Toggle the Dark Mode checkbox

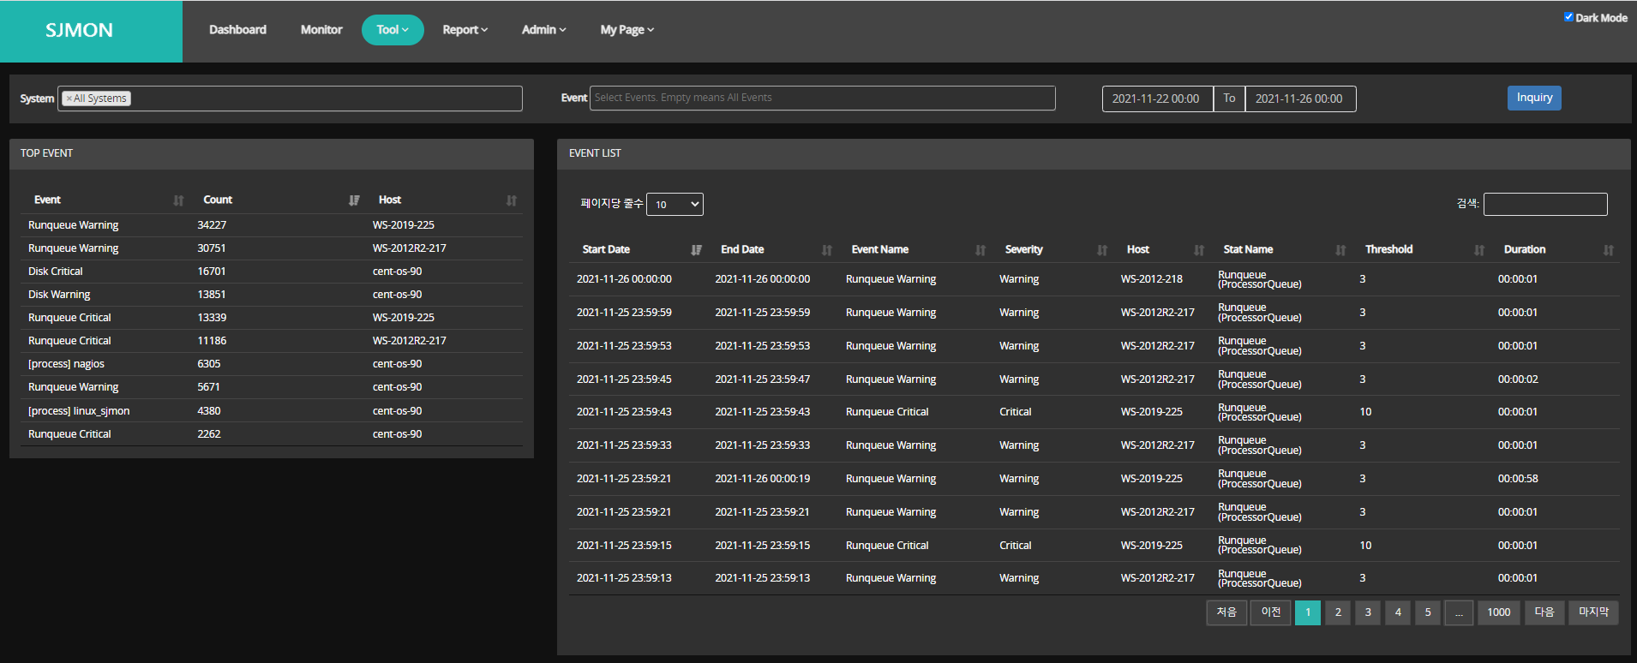pos(1568,17)
